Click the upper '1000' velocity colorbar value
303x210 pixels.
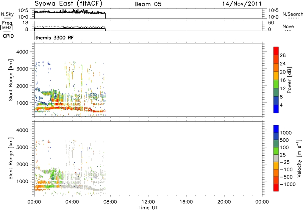286,133
